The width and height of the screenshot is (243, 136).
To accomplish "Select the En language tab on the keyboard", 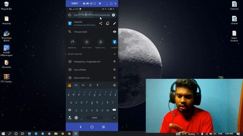I will tap(76, 85).
